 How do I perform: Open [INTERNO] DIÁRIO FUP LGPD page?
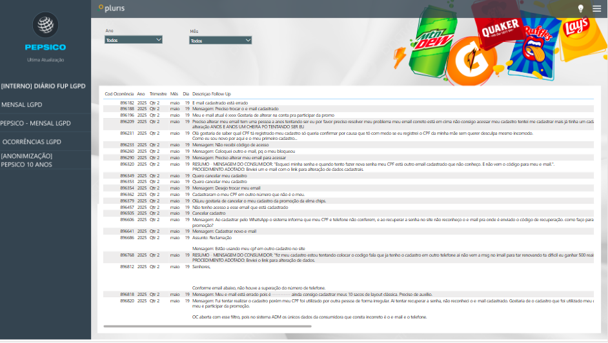click(43, 86)
